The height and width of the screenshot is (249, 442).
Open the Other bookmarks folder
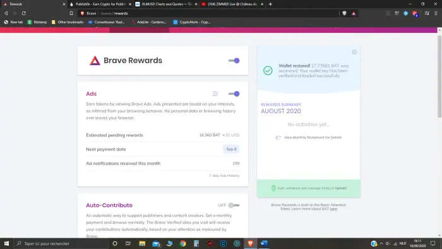(68, 22)
